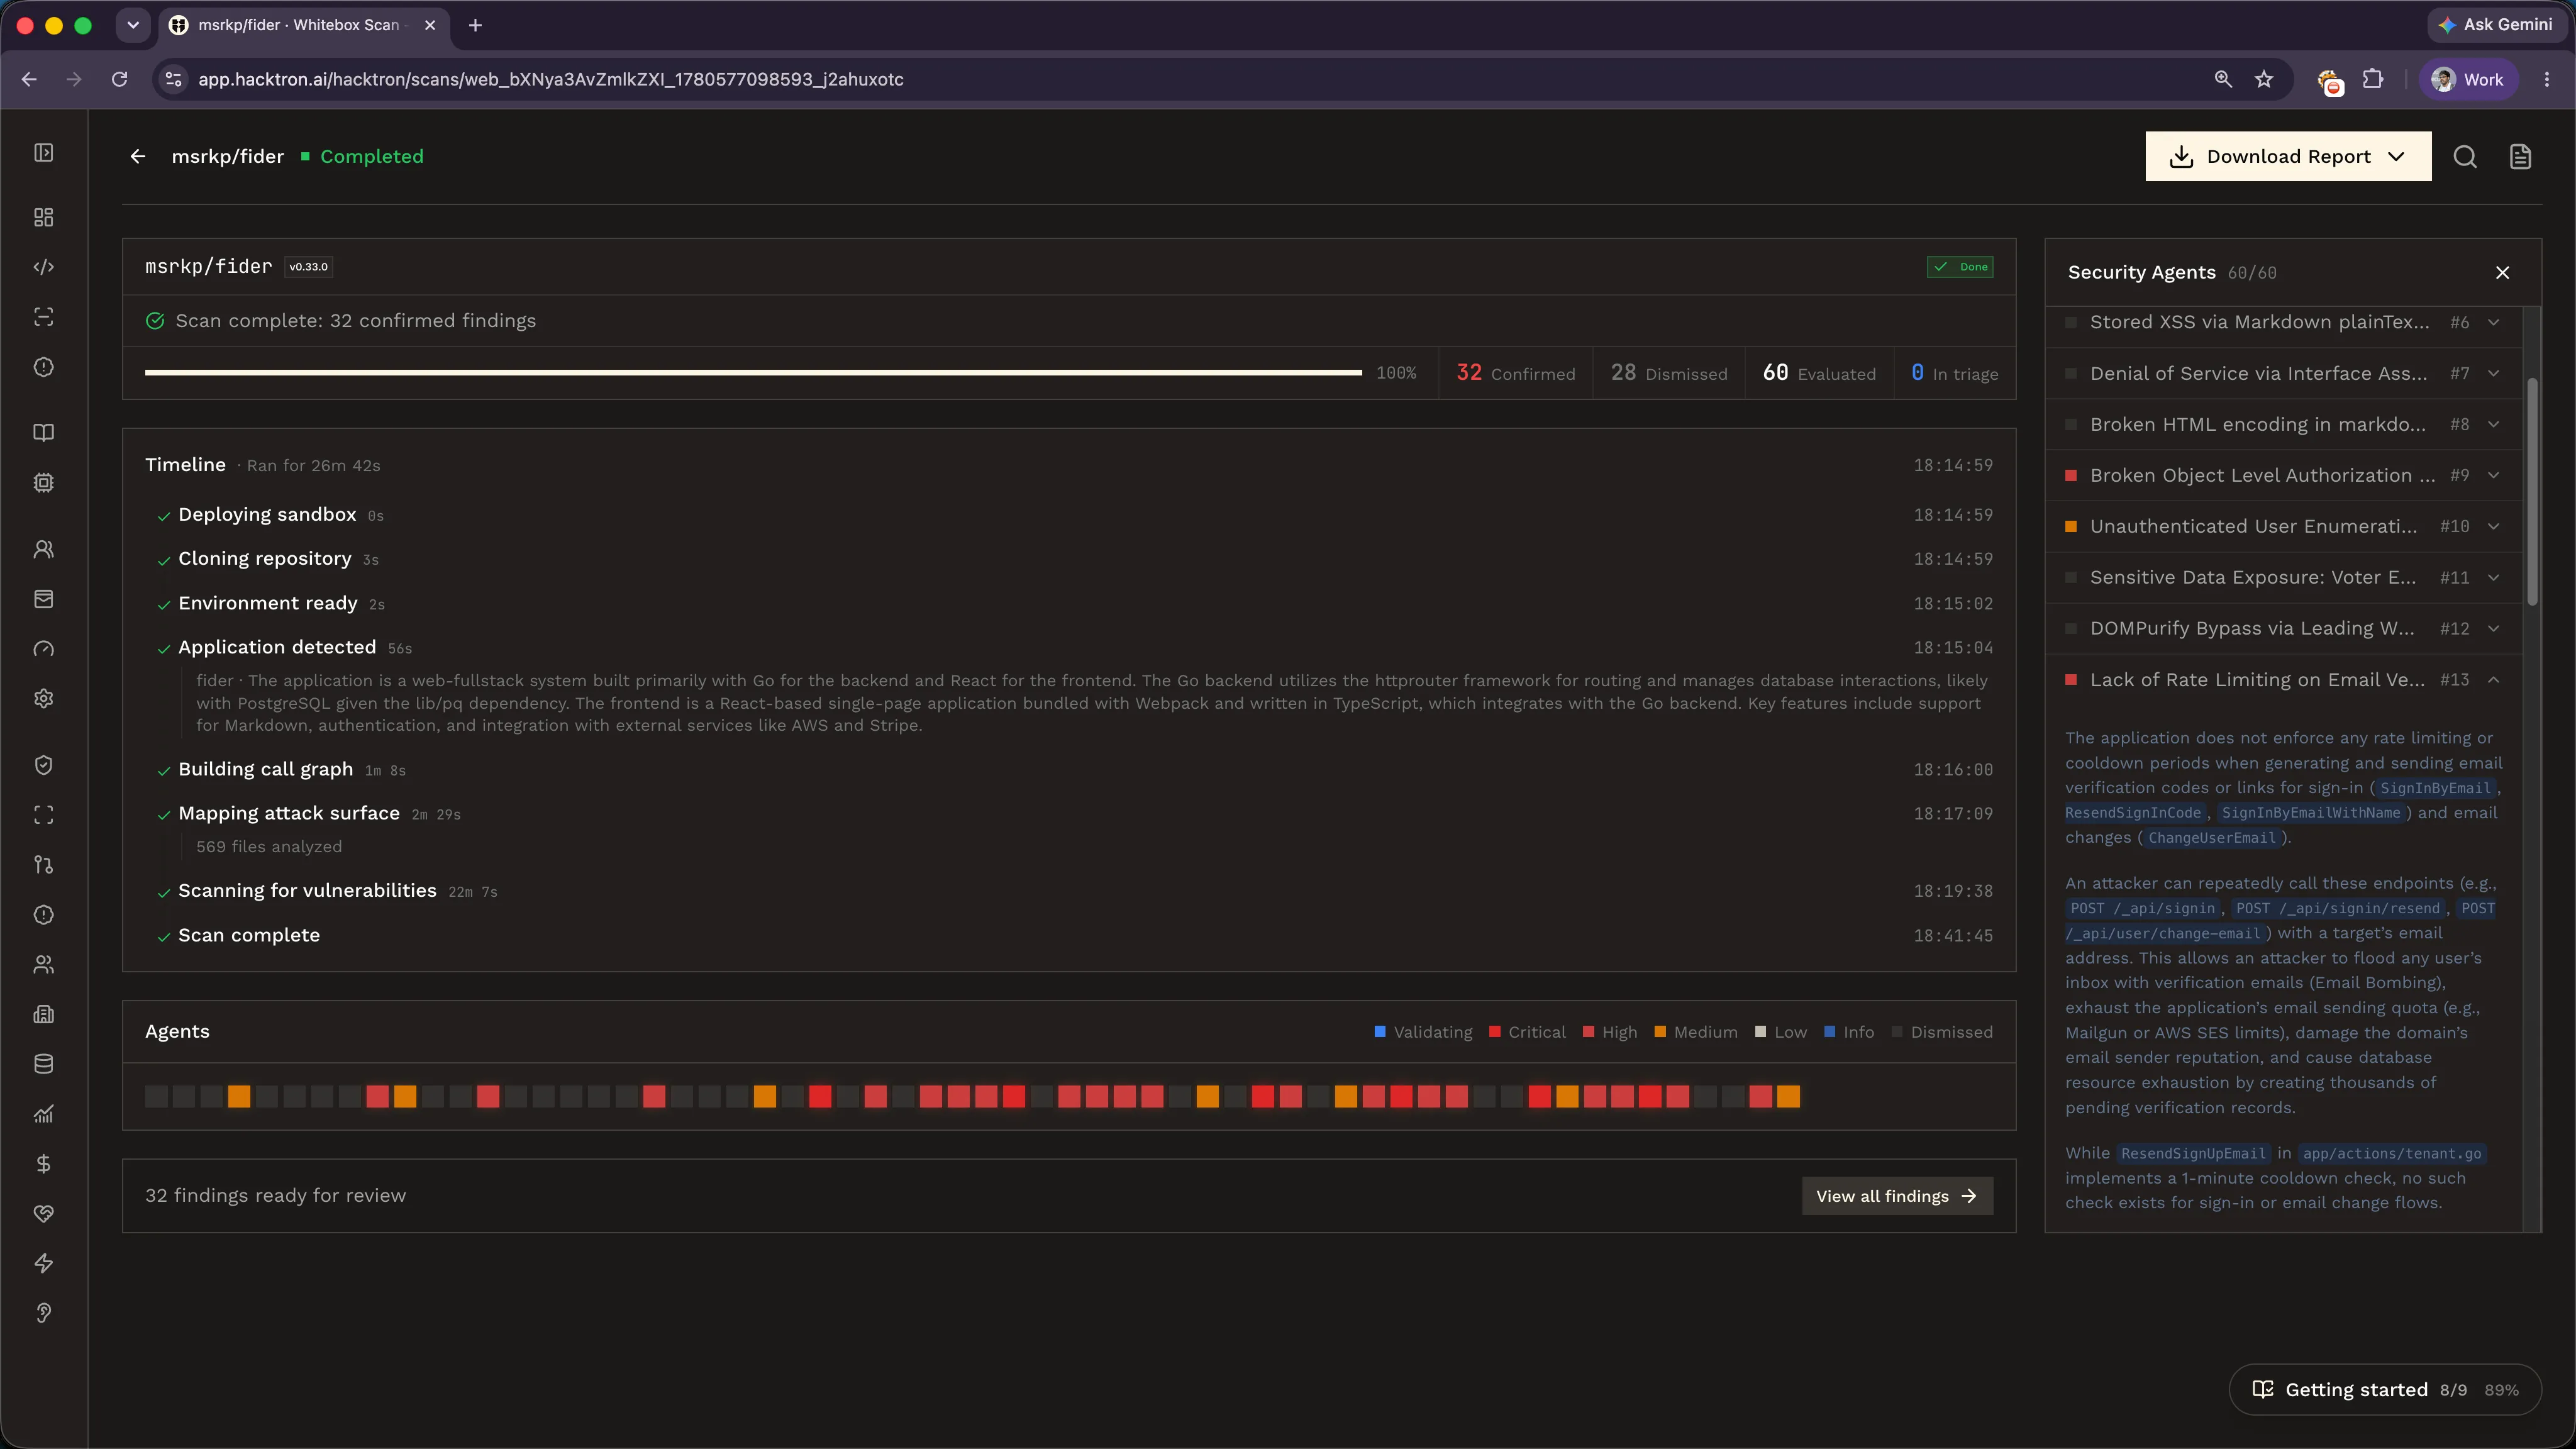
Task: Open the book icon in sidebar
Action: tap(43, 432)
